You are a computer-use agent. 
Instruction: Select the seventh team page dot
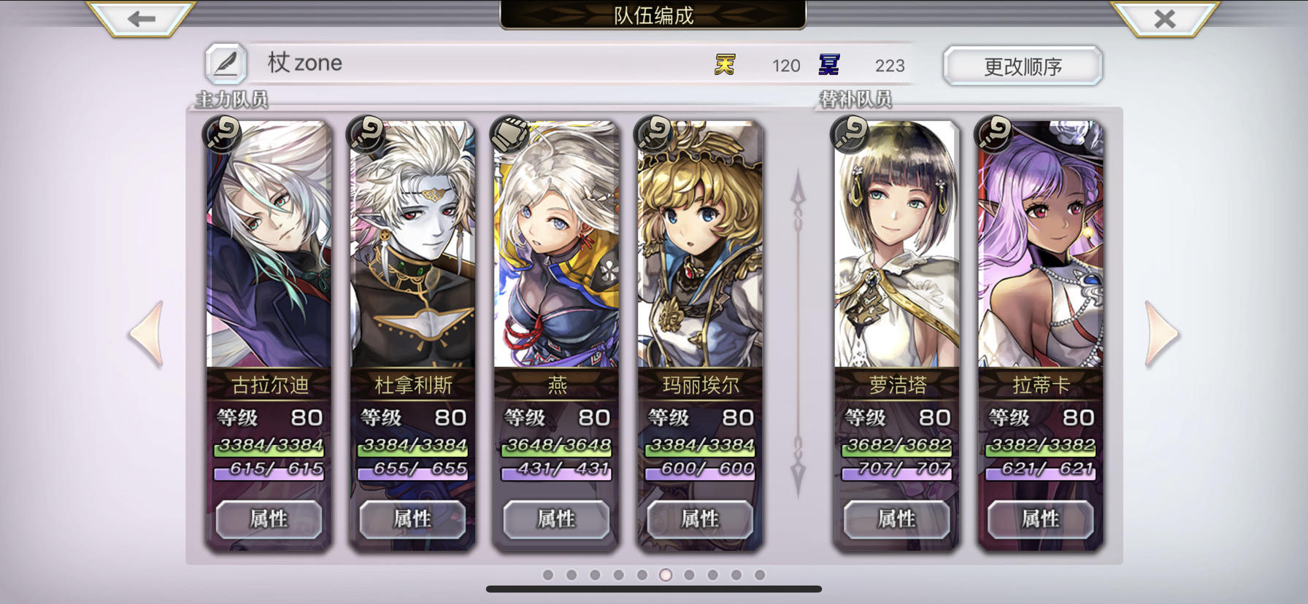coord(689,575)
